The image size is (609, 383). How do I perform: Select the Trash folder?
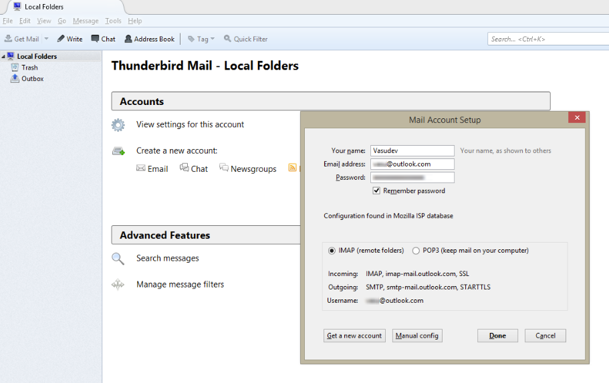[29, 68]
